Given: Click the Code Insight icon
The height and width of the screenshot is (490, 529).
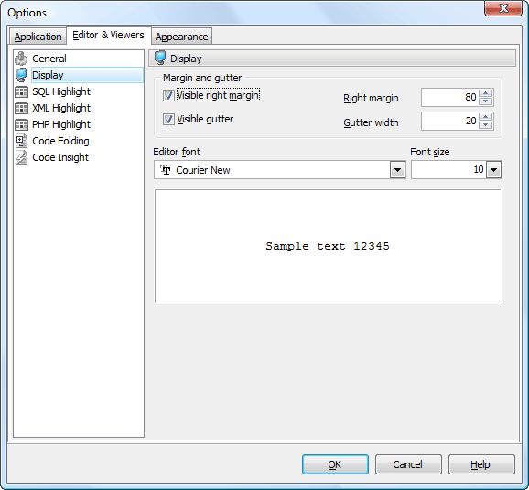Looking at the screenshot, I should 21,157.
